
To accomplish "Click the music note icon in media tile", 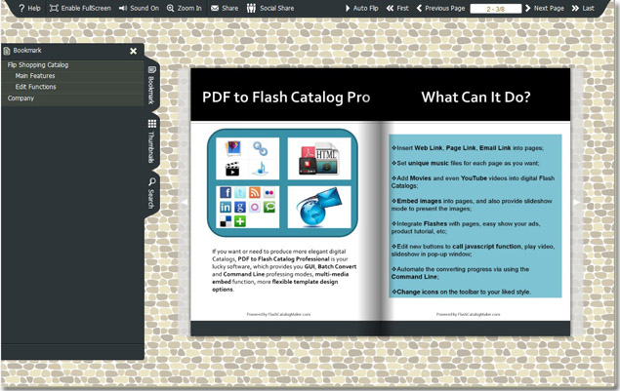I will (260, 169).
